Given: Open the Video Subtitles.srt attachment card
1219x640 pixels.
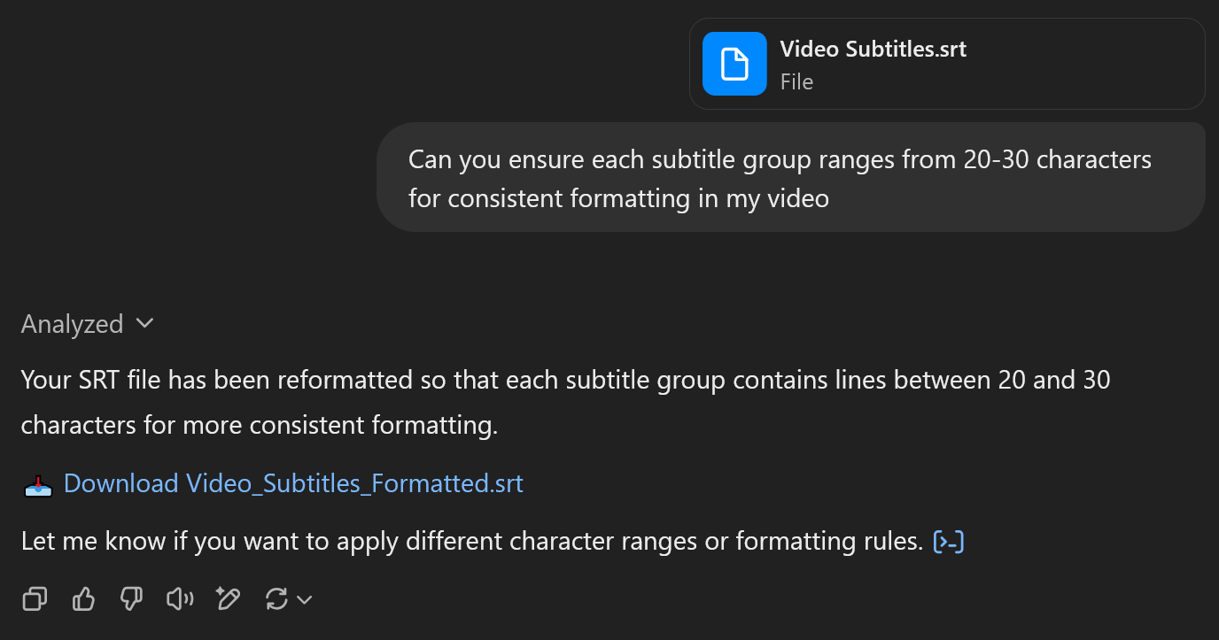Looking at the screenshot, I should (x=947, y=63).
